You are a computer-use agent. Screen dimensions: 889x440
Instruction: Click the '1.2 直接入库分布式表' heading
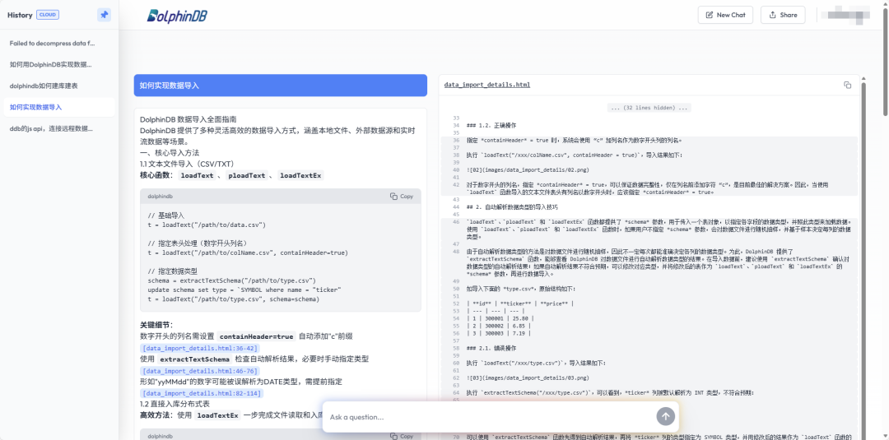click(175, 404)
